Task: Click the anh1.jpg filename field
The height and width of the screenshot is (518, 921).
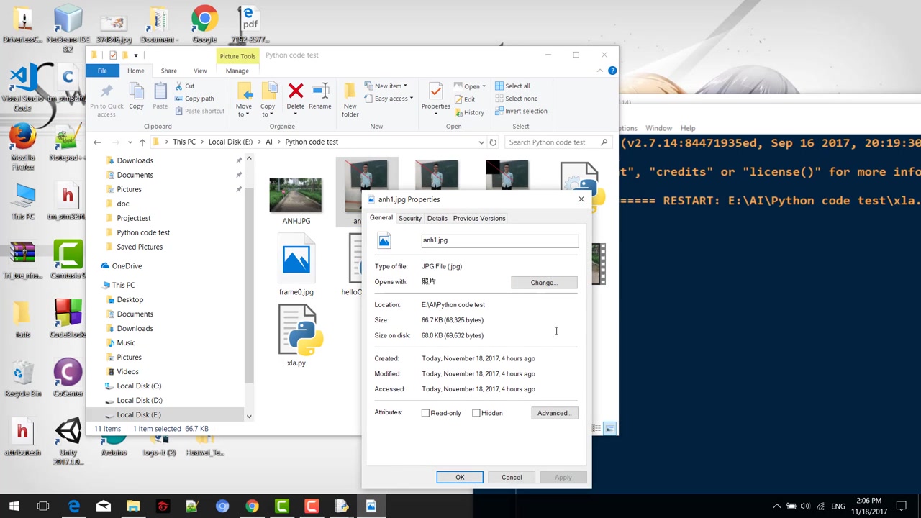Action: 500,240
